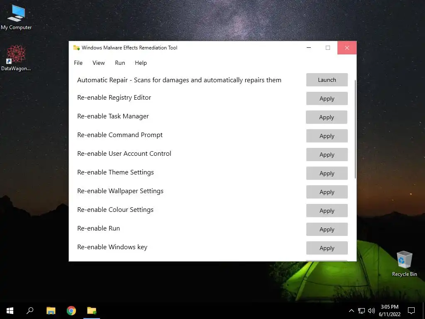Click the taskbar clock and date
This screenshot has width=425, height=319.
[x=389, y=311]
